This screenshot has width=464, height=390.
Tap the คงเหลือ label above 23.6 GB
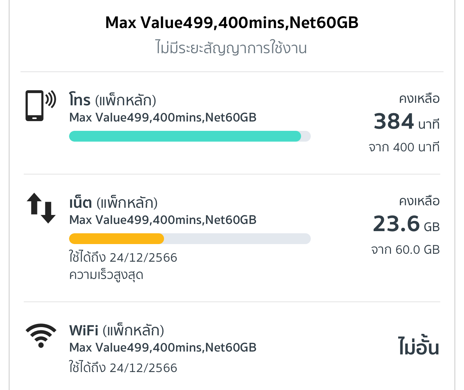419,201
